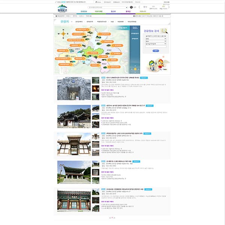Show next weather with the right chevron in the header
This screenshot has height=225, width=225.
click(x=169, y=7)
